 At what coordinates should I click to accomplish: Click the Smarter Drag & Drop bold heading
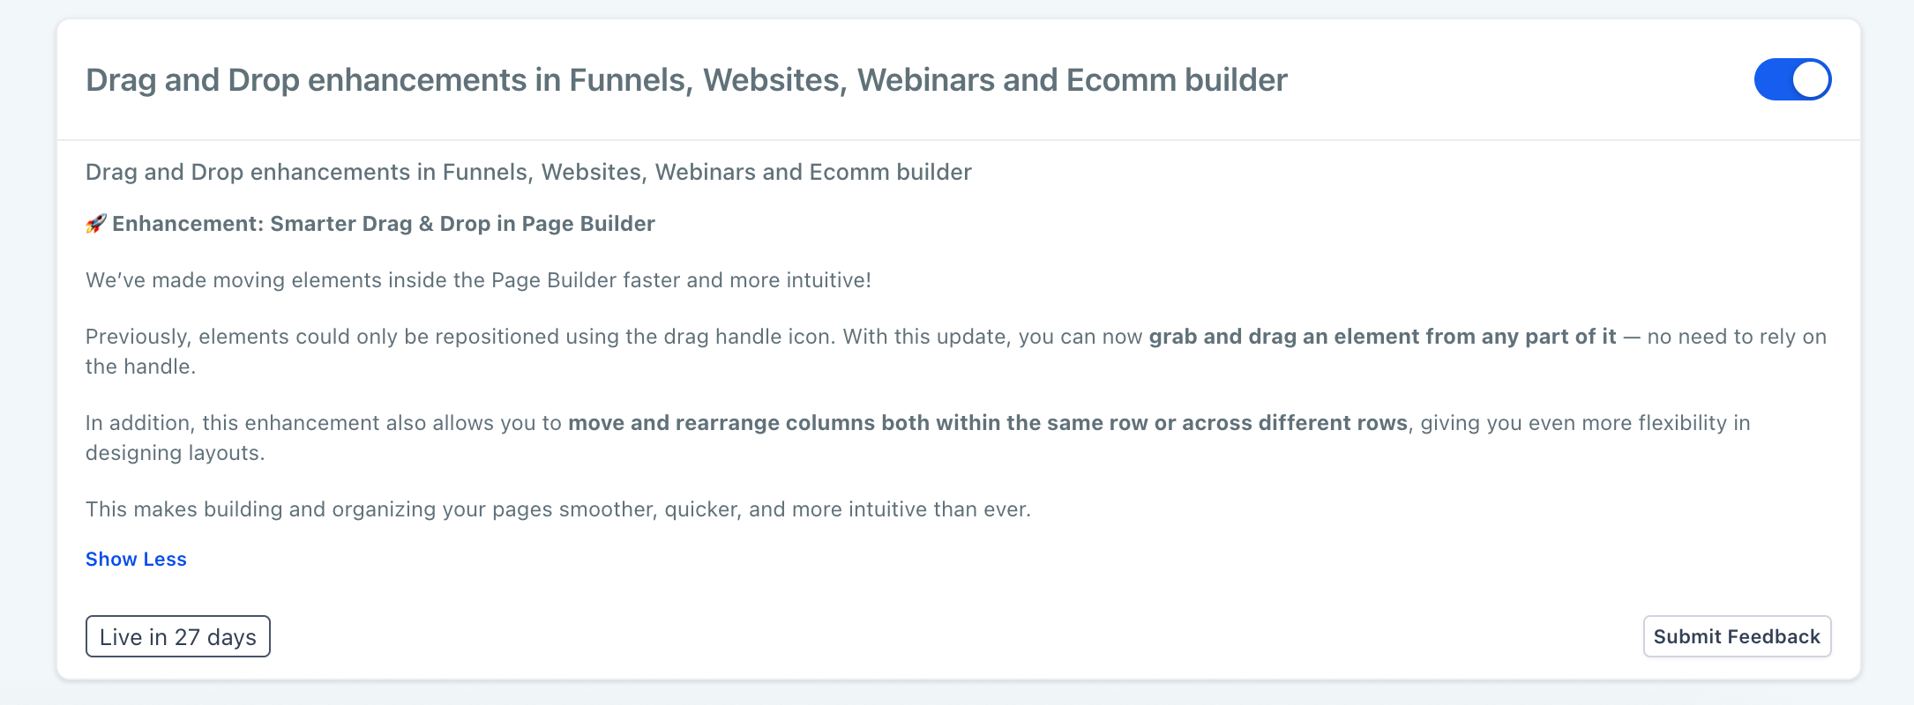[x=384, y=224]
